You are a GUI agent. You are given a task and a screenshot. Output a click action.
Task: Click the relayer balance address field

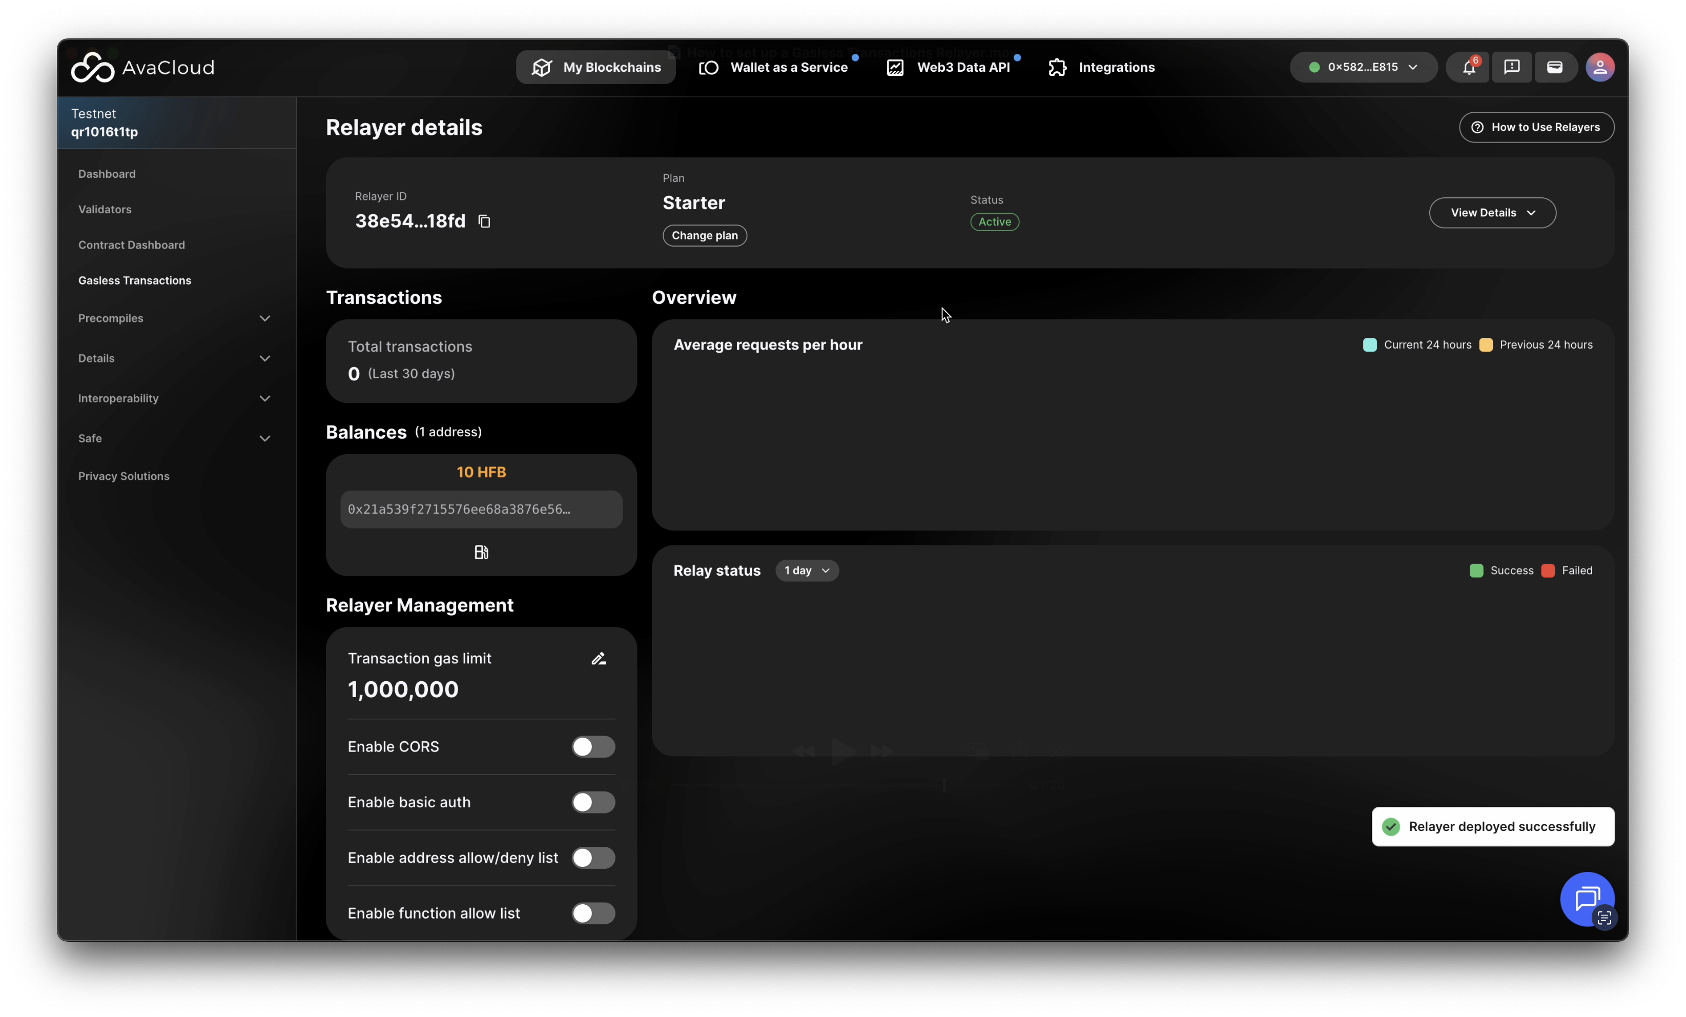(x=481, y=509)
